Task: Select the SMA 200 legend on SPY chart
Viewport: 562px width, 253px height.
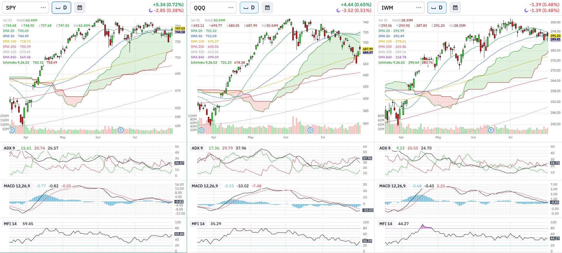Action: point(17,47)
